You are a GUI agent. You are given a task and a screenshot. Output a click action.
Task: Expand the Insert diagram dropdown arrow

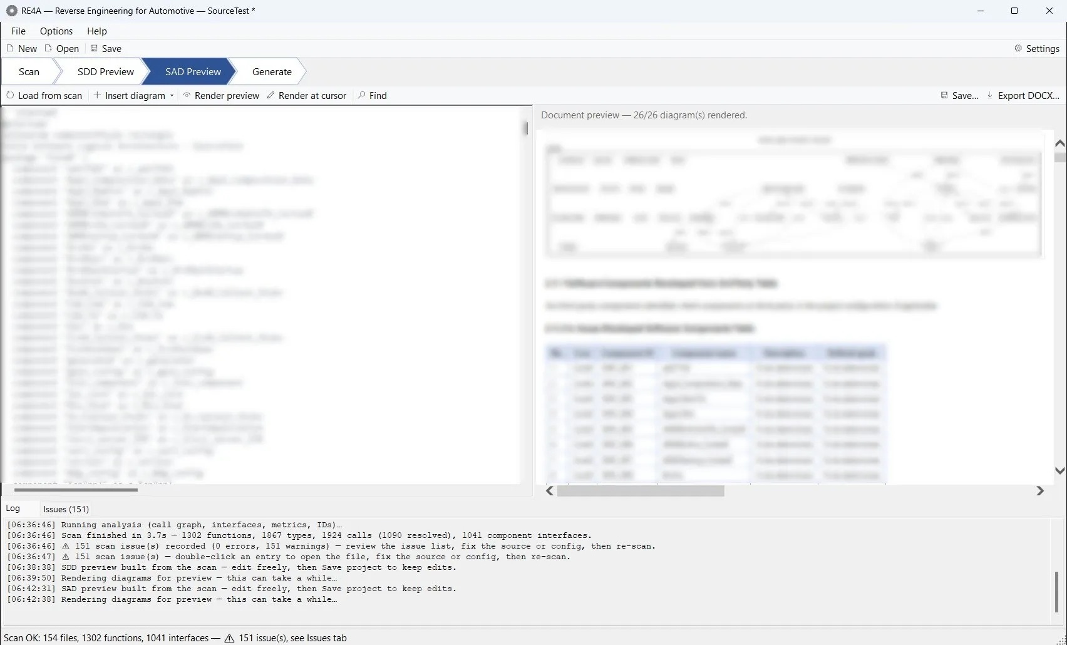coord(172,96)
